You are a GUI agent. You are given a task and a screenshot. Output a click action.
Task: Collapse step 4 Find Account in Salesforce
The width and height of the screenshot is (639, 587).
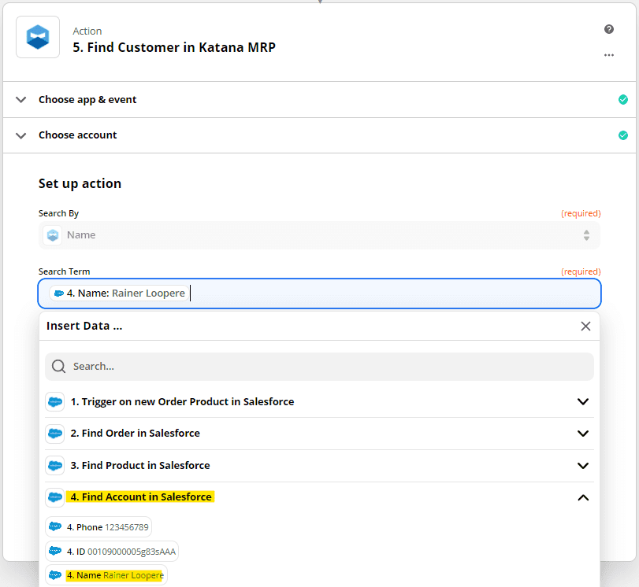(583, 497)
